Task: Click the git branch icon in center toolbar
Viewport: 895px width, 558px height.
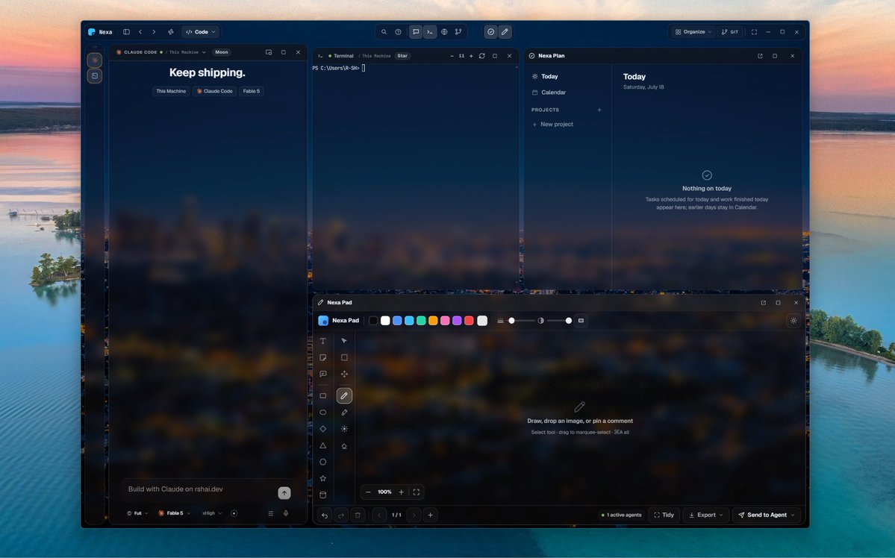Action: [458, 32]
